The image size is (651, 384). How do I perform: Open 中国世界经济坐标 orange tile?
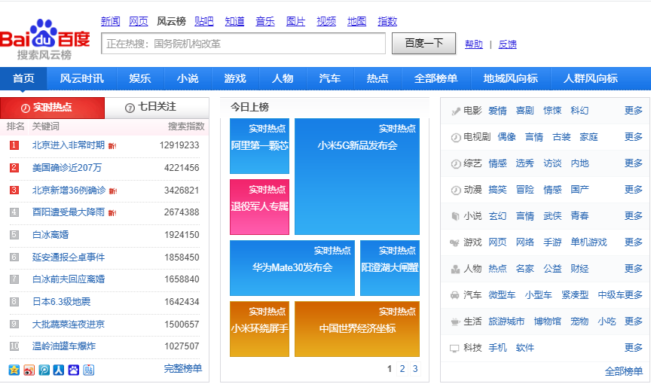click(357, 329)
